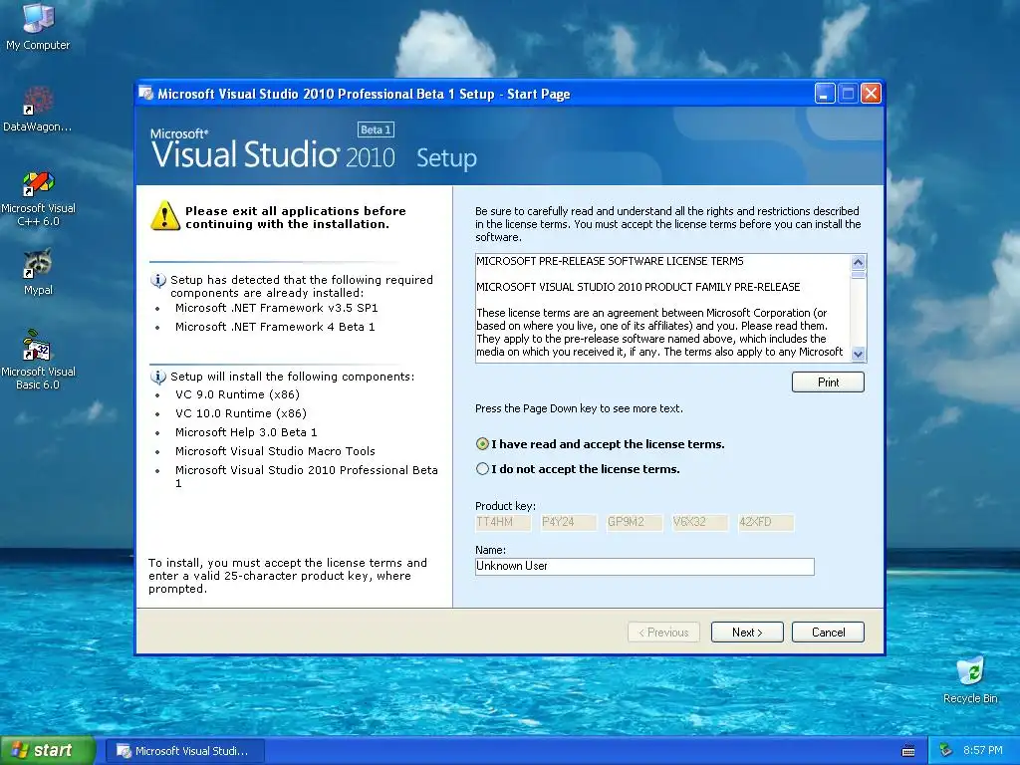Click the license scrollbar thumb
Viewport: 1020px width, 765px height.
point(858,275)
